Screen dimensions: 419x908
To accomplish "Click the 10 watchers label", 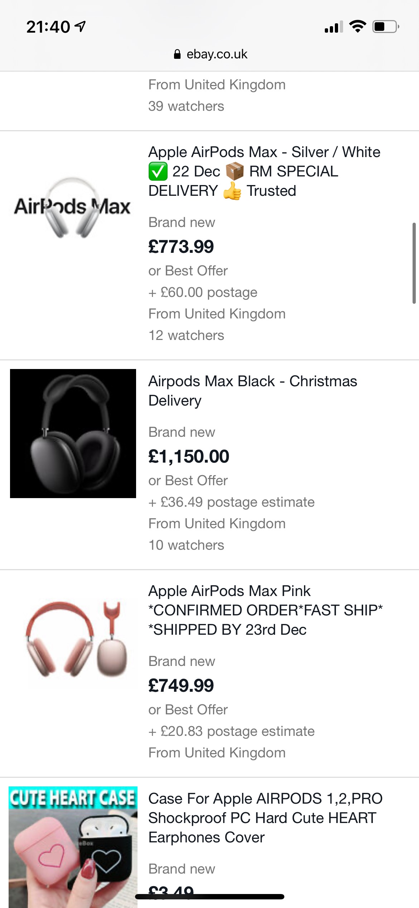I will (186, 545).
